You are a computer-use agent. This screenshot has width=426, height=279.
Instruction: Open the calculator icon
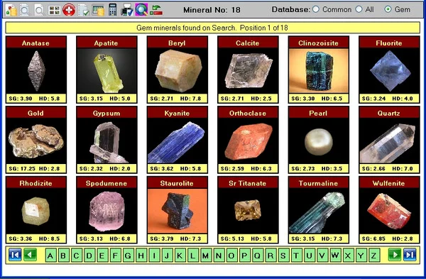(112, 10)
